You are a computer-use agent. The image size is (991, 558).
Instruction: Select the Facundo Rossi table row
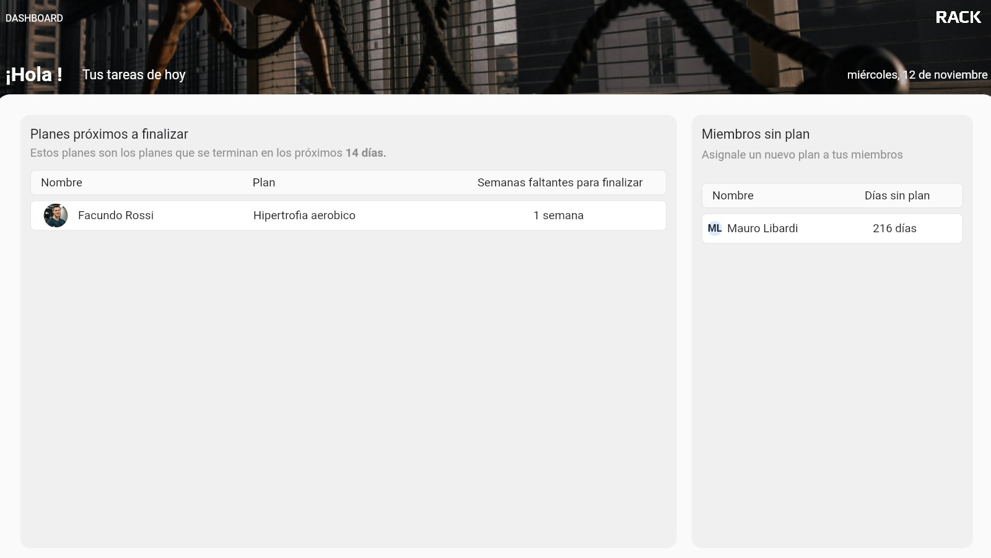[348, 216]
